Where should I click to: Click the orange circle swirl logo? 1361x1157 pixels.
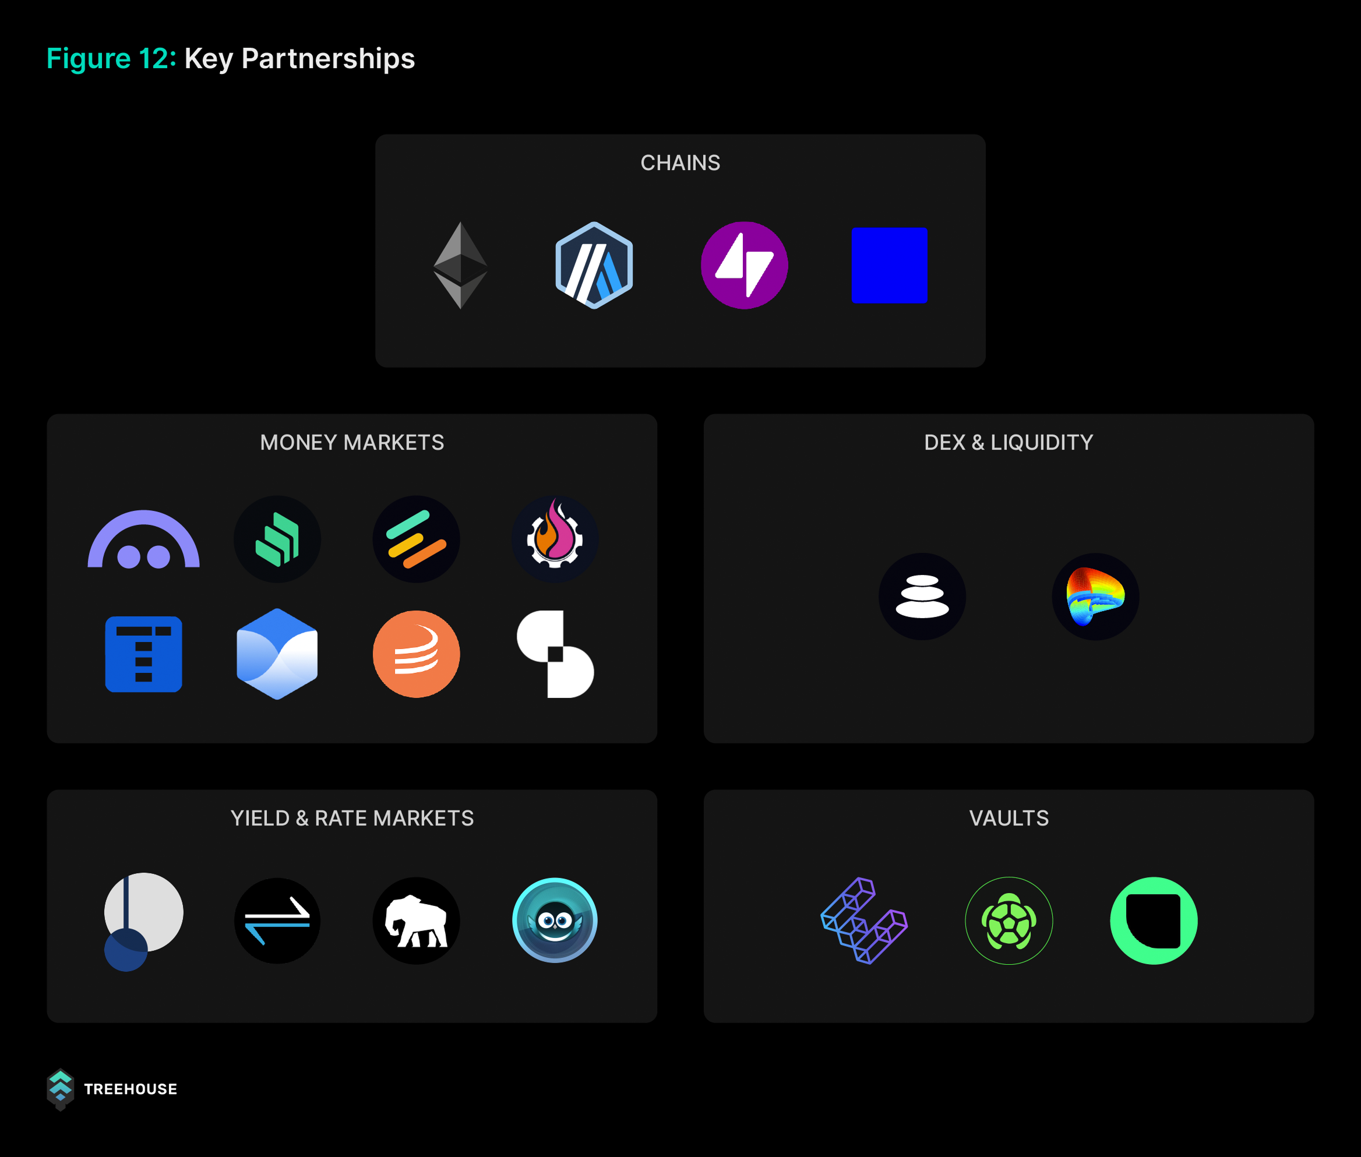[x=416, y=654]
